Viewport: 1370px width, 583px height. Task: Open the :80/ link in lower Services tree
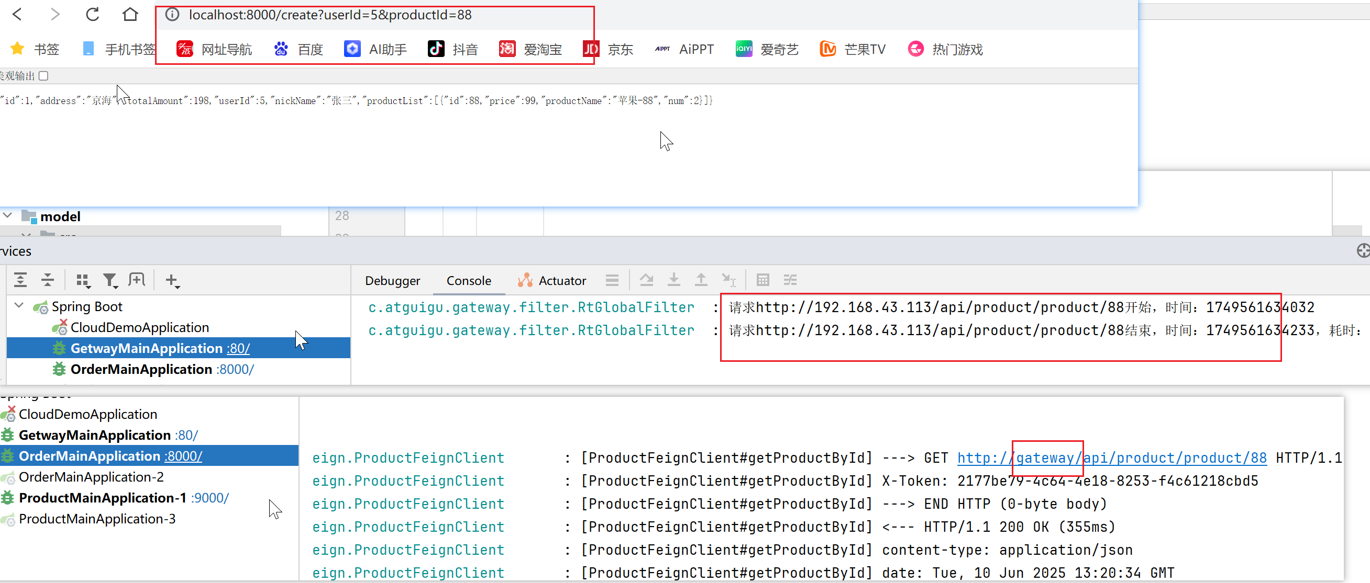[x=186, y=435]
